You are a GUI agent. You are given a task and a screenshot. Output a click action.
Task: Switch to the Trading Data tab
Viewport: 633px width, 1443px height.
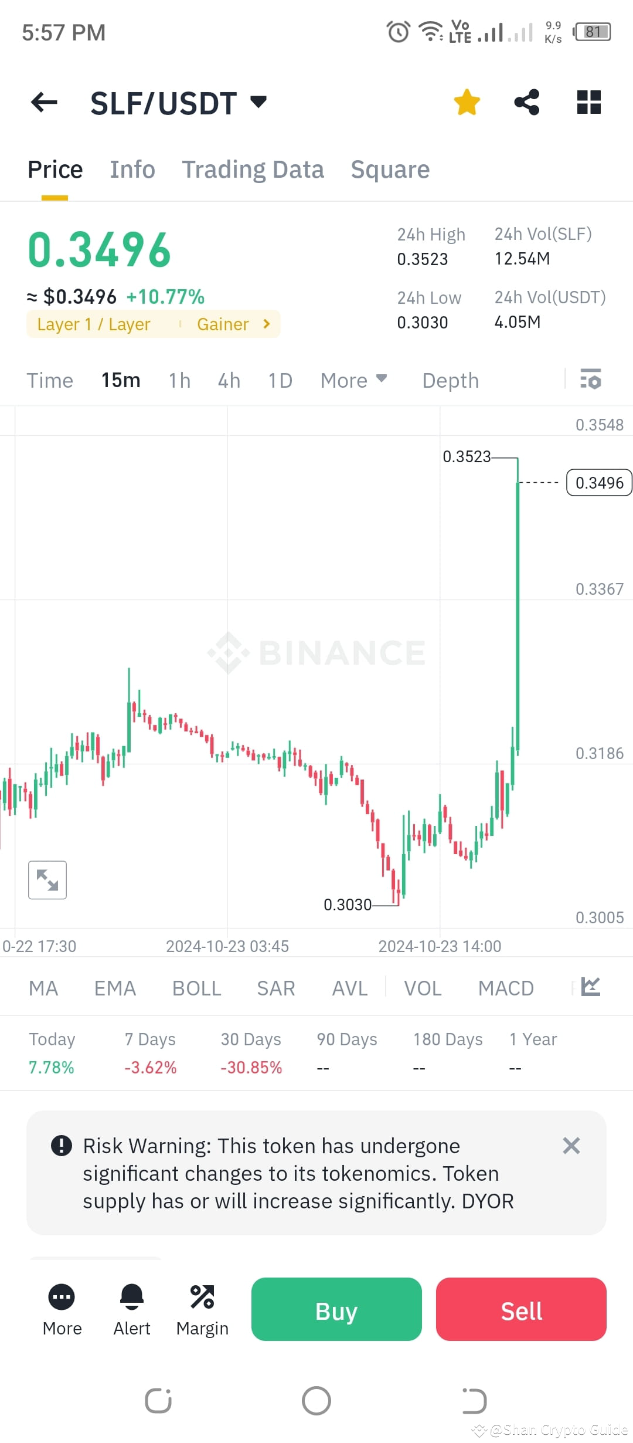[253, 169]
